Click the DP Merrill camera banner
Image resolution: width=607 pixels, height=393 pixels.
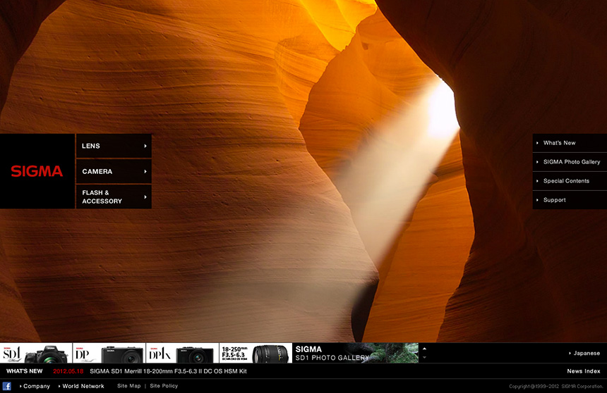tap(109, 353)
